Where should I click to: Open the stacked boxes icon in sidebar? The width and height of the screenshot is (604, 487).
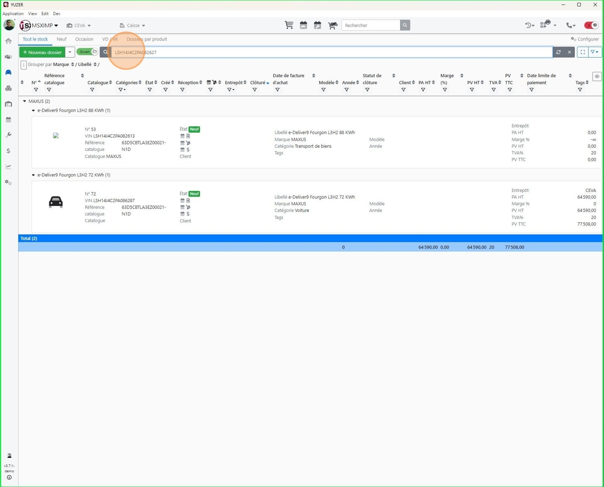pos(9,88)
